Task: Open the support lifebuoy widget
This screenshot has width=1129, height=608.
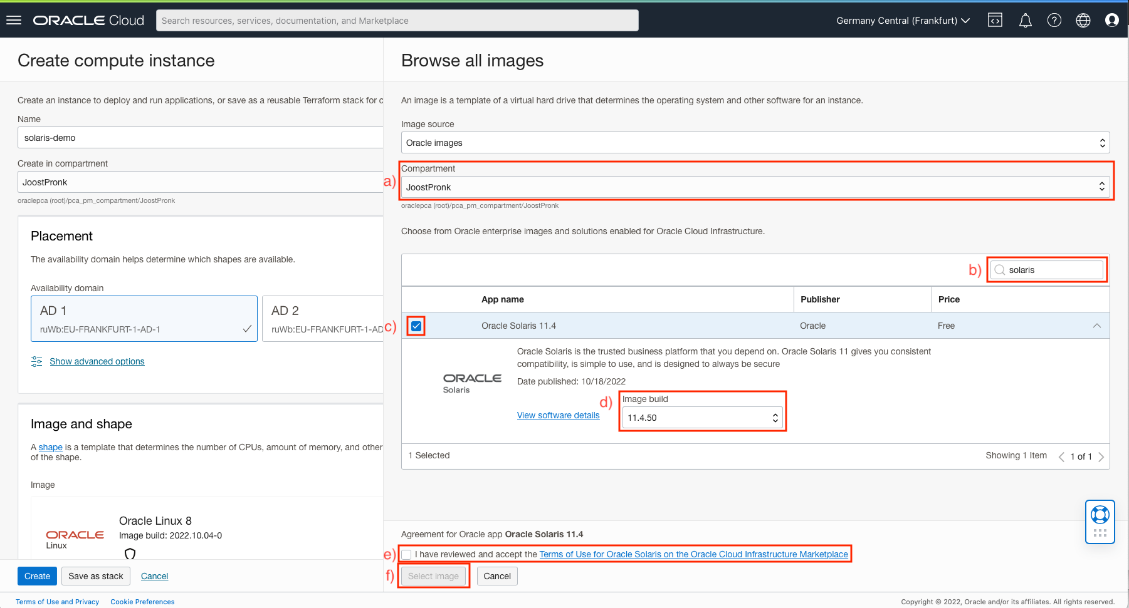Action: click(x=1100, y=515)
